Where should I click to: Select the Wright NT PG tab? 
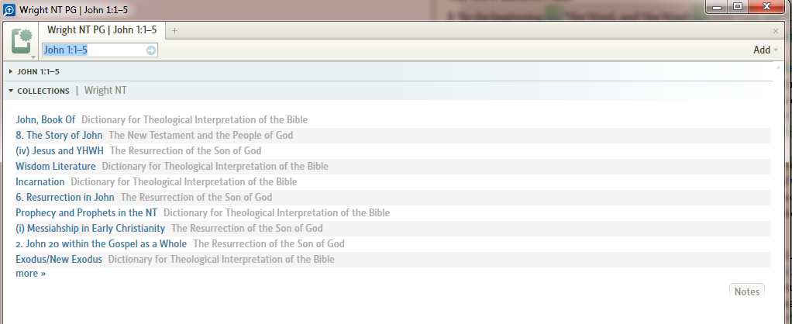[x=102, y=29]
